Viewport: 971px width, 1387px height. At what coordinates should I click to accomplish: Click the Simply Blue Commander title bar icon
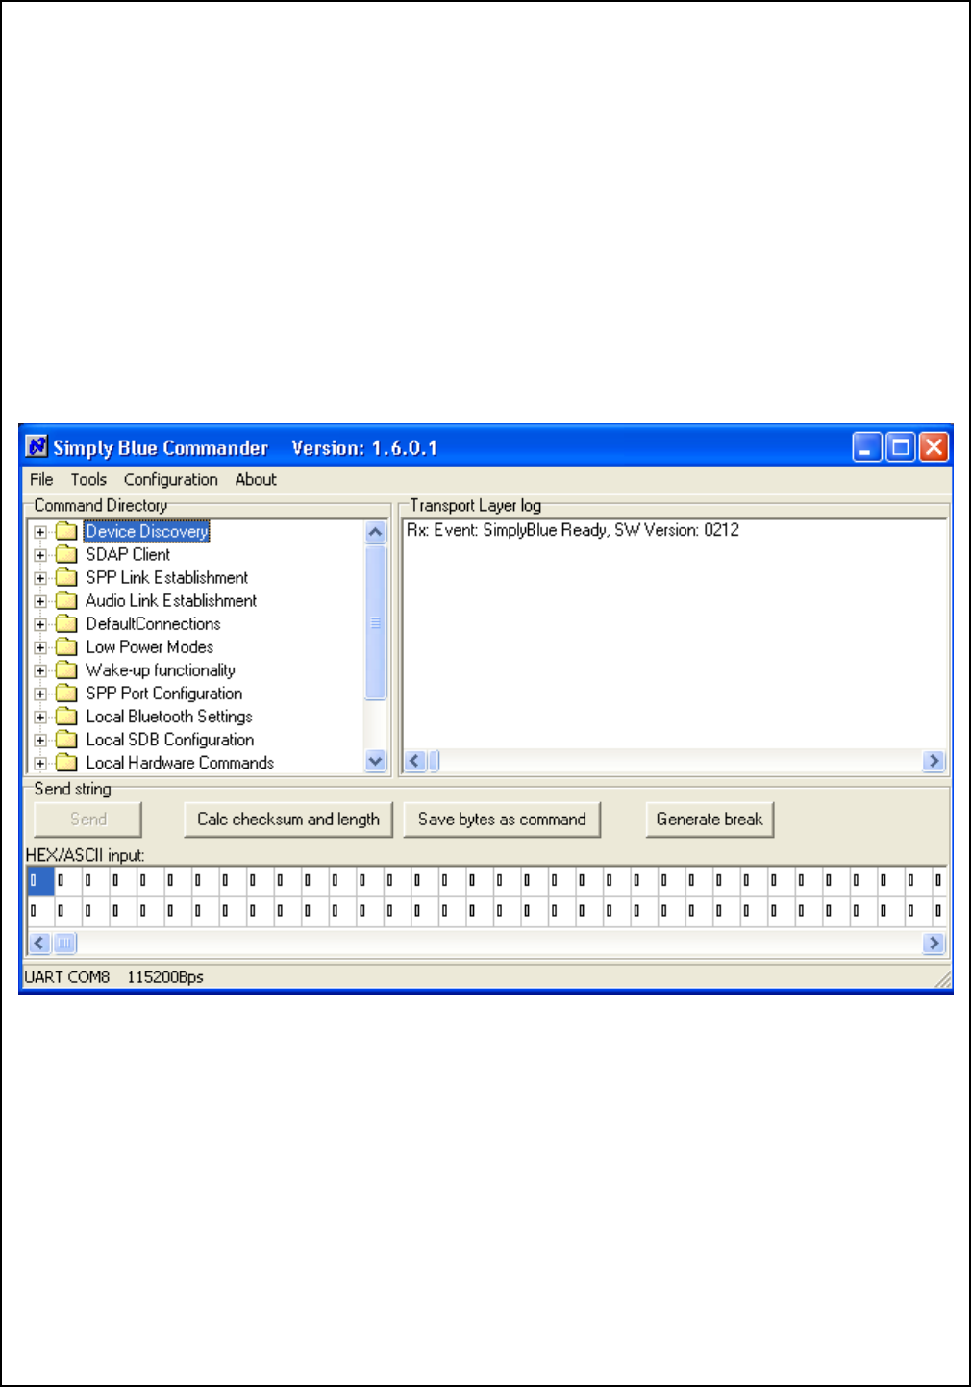click(x=37, y=447)
